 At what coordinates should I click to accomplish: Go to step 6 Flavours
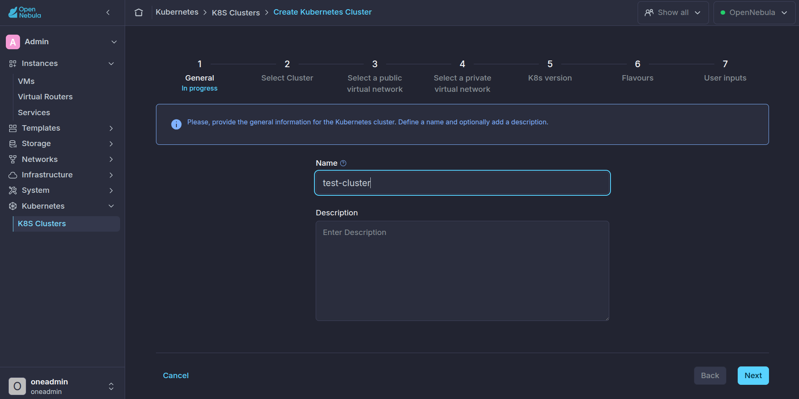(x=637, y=71)
